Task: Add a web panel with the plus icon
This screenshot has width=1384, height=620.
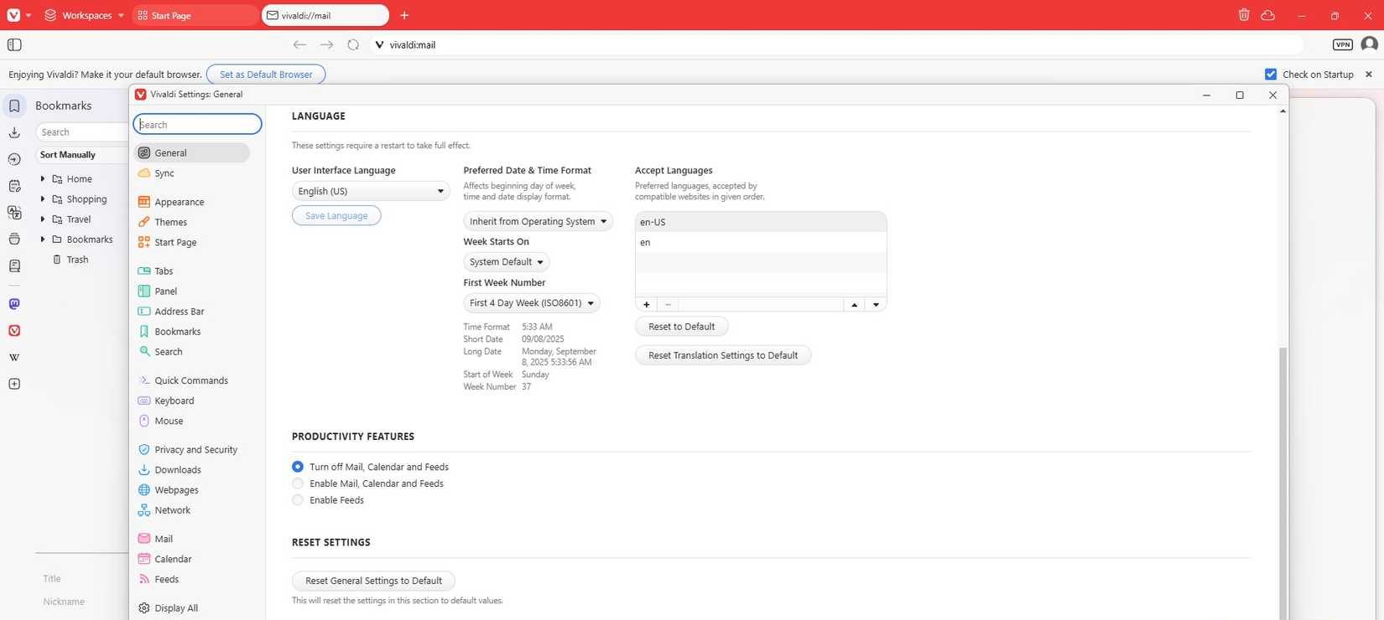Action: (14, 384)
